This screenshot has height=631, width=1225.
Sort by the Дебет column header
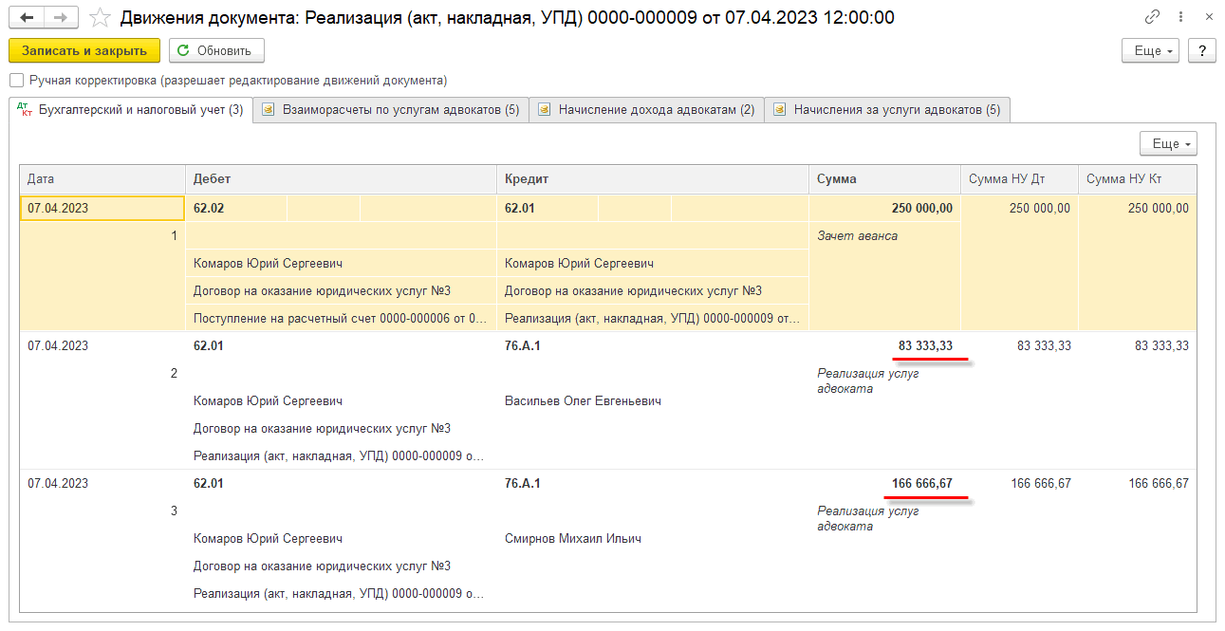(340, 178)
